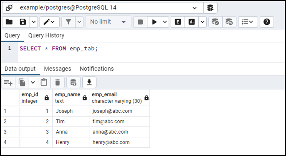Click the paste clipboard icon
The height and width of the screenshot is (156, 286).
[x=44, y=83]
